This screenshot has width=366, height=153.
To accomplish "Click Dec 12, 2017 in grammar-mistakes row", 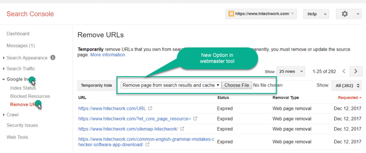I will (347, 142).
